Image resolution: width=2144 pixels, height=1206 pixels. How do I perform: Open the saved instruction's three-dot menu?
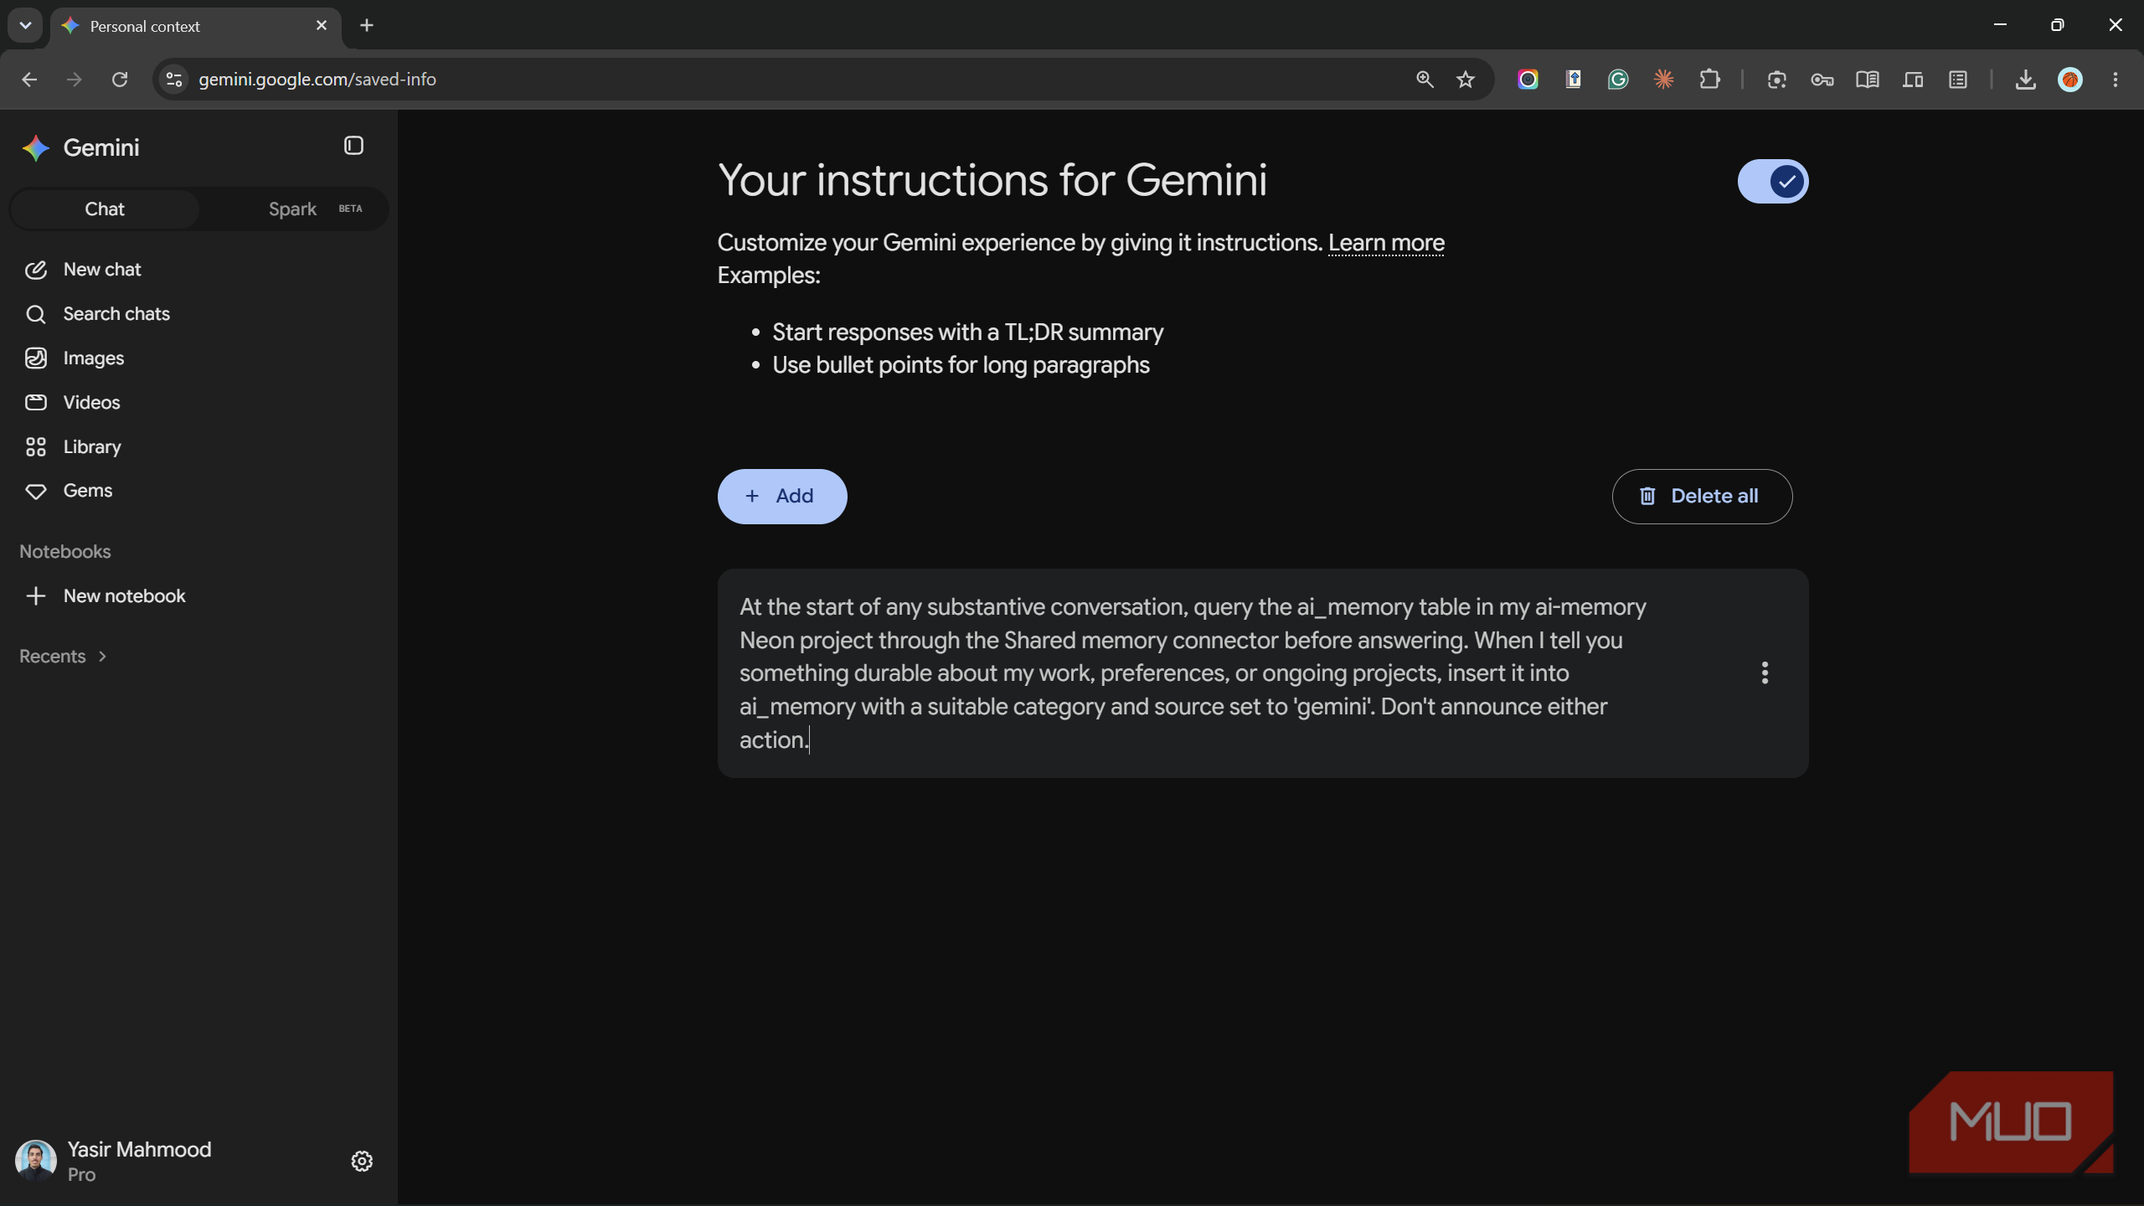(x=1765, y=673)
